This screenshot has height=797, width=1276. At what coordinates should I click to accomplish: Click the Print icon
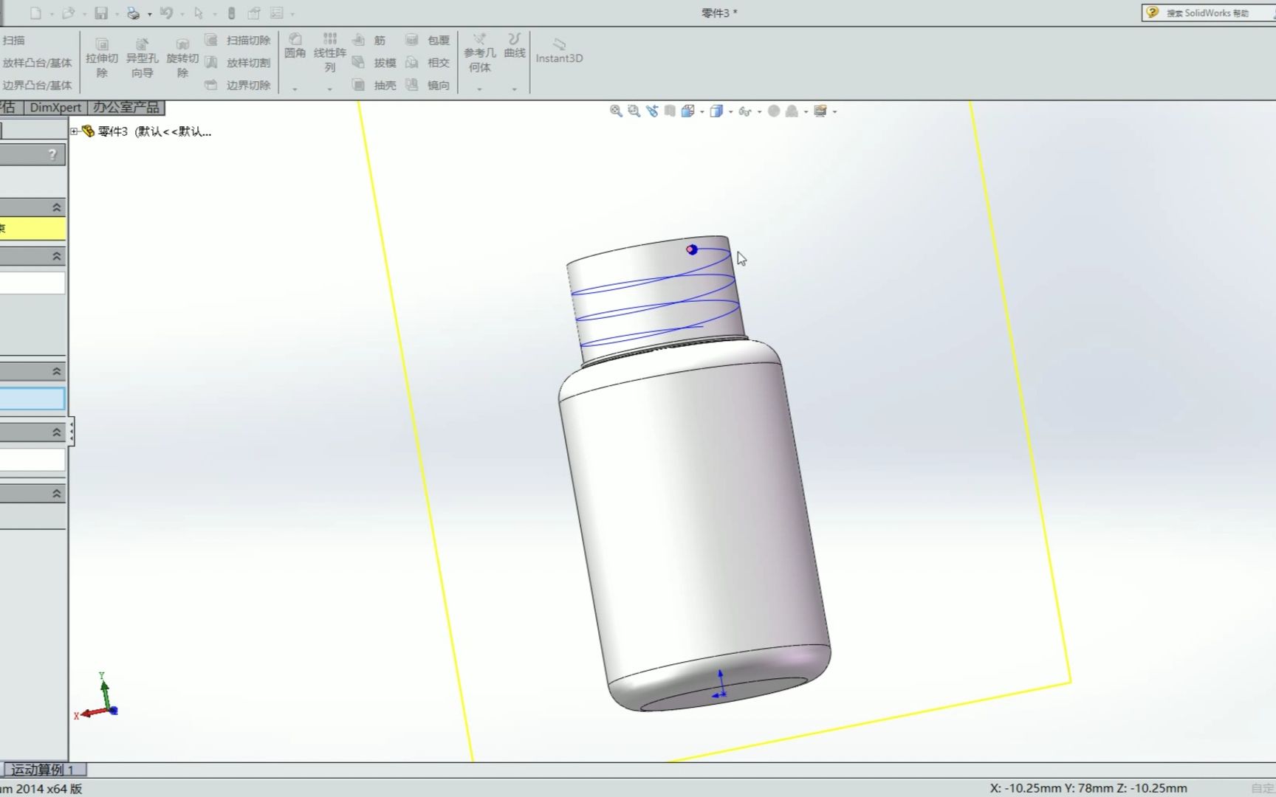(x=134, y=13)
